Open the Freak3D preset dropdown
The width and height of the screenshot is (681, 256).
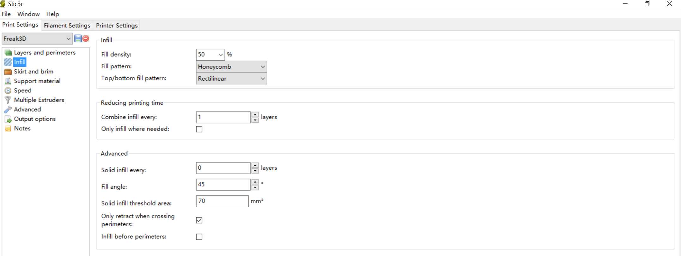pos(37,39)
